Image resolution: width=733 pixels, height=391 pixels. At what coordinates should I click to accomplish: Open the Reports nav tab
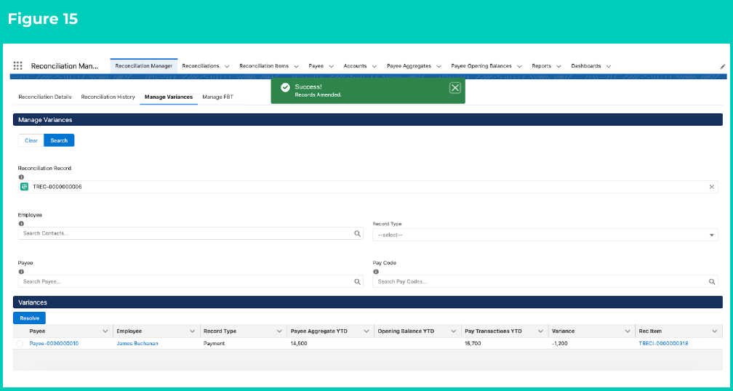(x=541, y=66)
